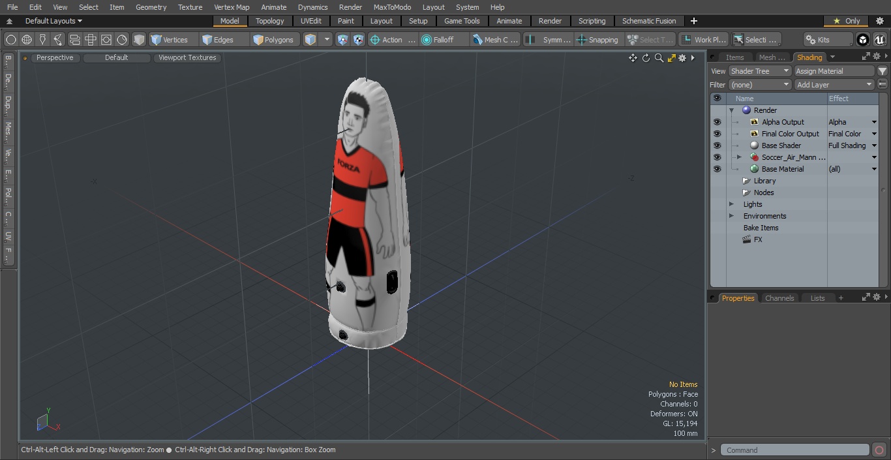Open the MaxToModo menu
The width and height of the screenshot is (891, 460).
[x=392, y=7]
